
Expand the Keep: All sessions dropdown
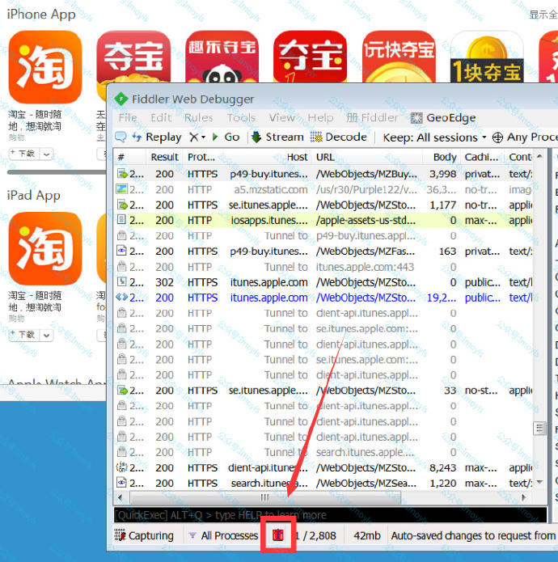click(434, 137)
